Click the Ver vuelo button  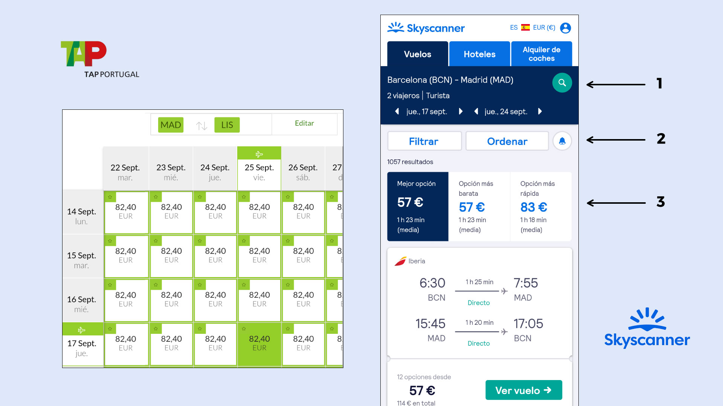point(524,390)
